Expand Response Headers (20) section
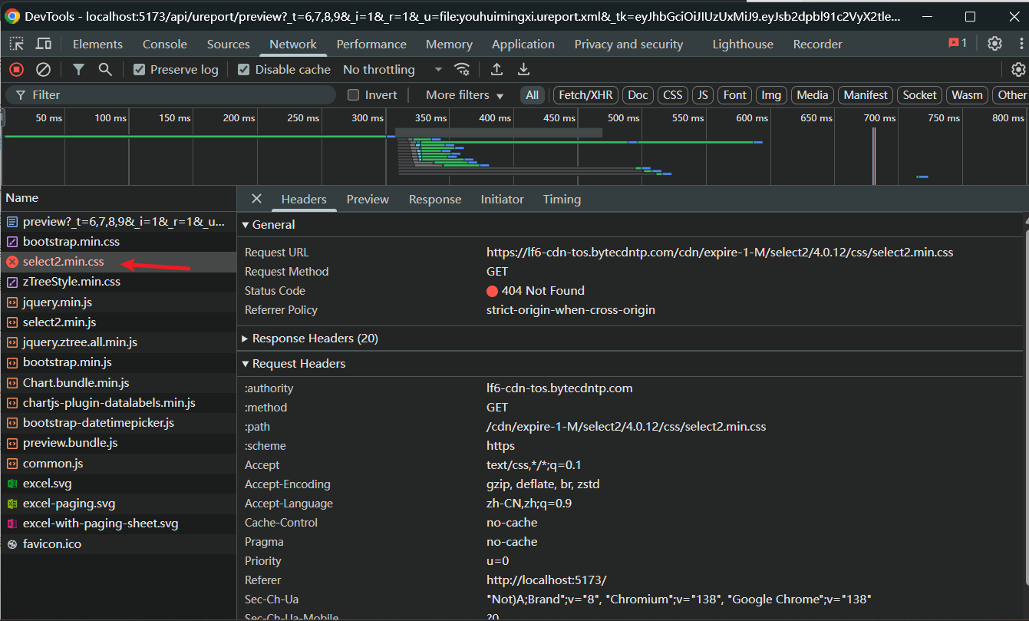Viewport: 1029px width, 621px height. (x=310, y=339)
